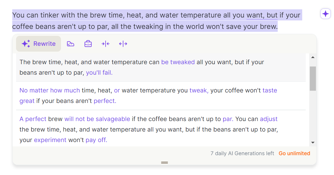Viewport: 334px width, 175px height.
Task: Click the Shorten icon with inward arrows
Action: [x=106, y=44]
